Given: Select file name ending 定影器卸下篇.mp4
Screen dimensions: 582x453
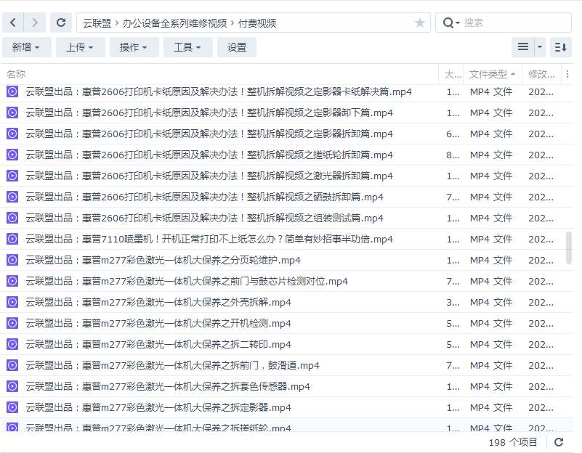Looking at the screenshot, I should click(209, 113).
